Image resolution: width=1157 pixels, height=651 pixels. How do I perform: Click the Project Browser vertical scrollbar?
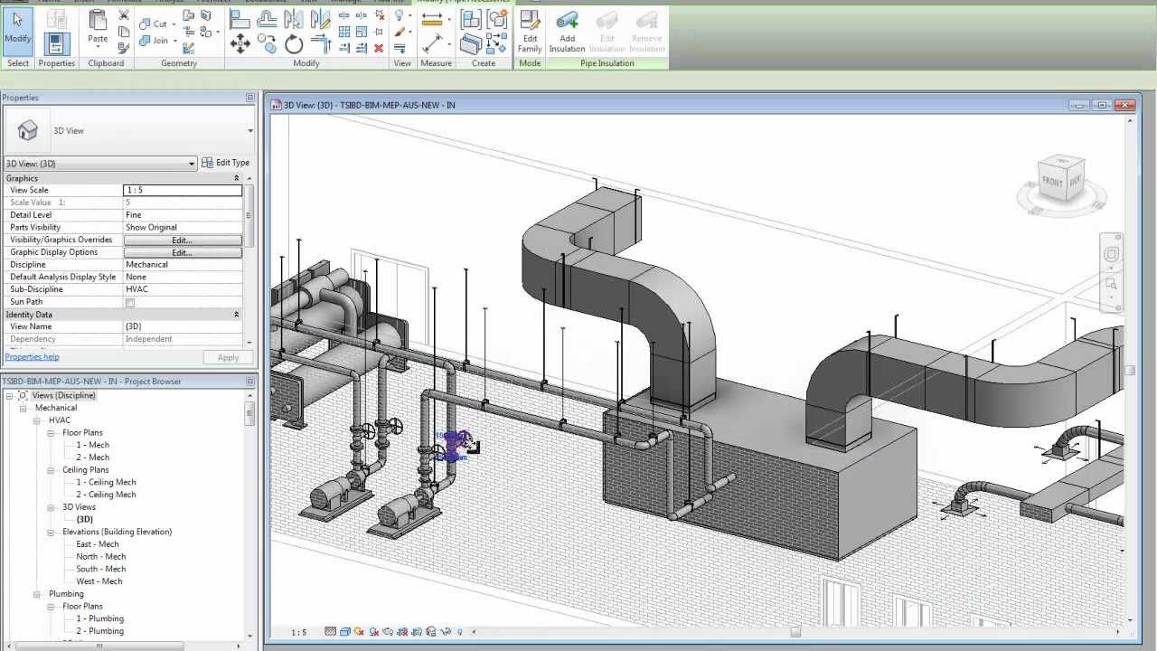coord(250,414)
